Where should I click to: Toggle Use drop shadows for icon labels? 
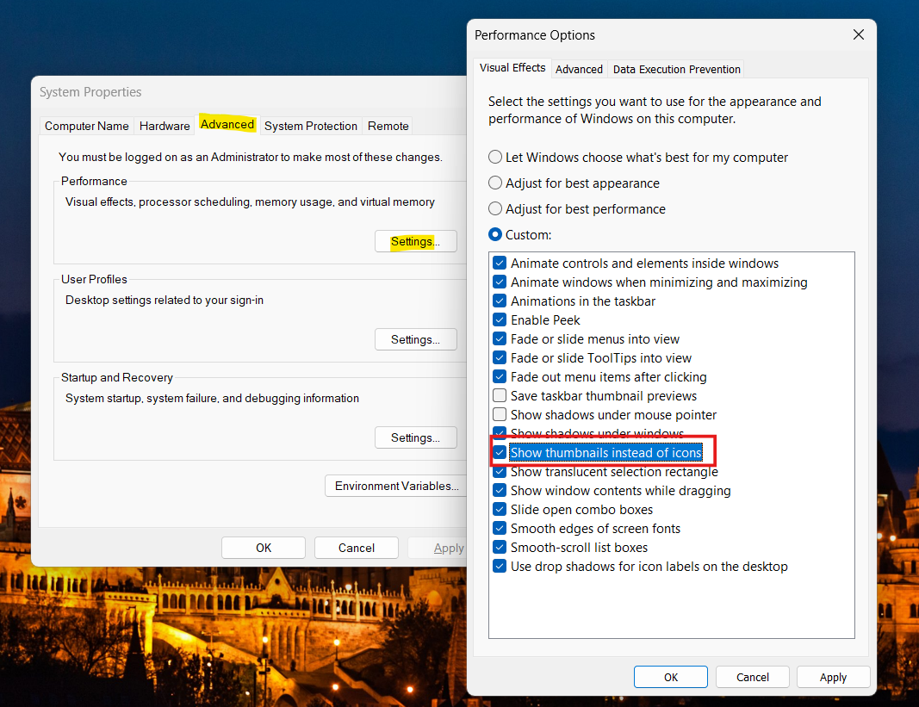pos(500,567)
